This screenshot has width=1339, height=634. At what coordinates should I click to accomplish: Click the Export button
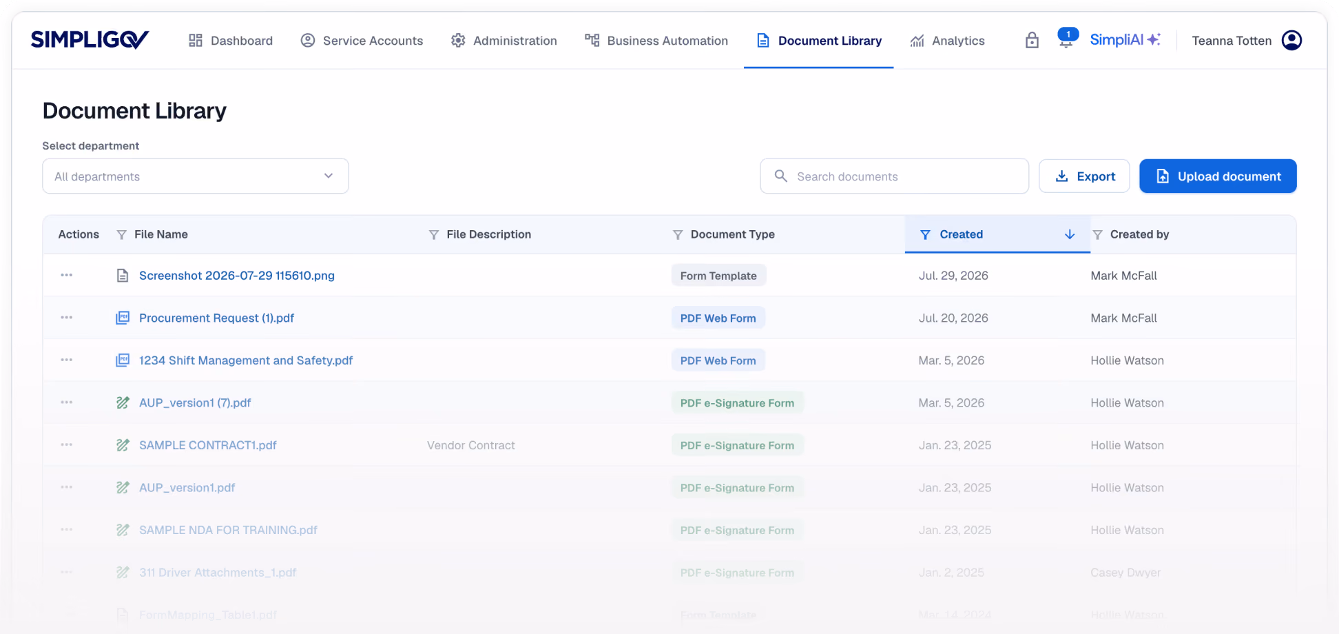(1084, 176)
